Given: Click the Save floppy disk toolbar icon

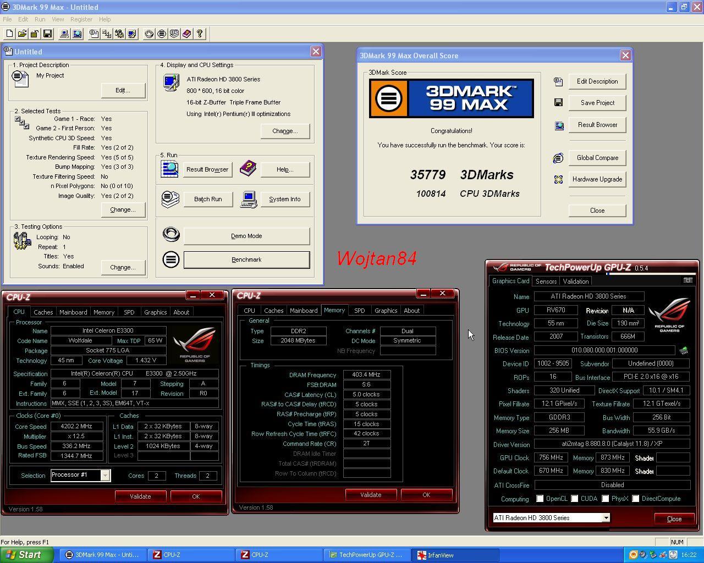Looking at the screenshot, I should [47, 34].
